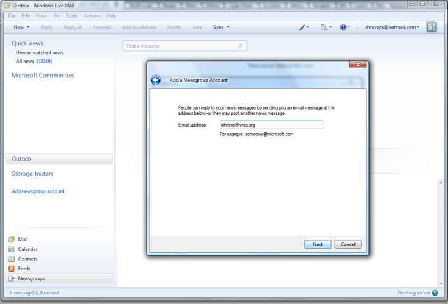Screen dimensions: 448x304
Task: Click the Junk toolbar button
Action: click(x=197, y=27)
